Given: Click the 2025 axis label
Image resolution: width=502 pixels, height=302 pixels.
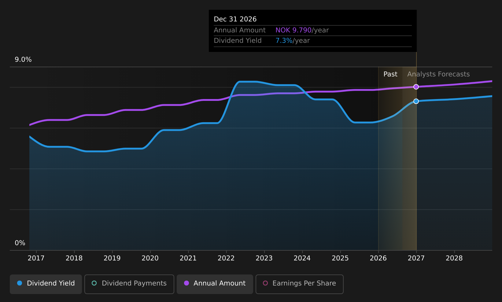Looking at the screenshot, I should point(340,258).
